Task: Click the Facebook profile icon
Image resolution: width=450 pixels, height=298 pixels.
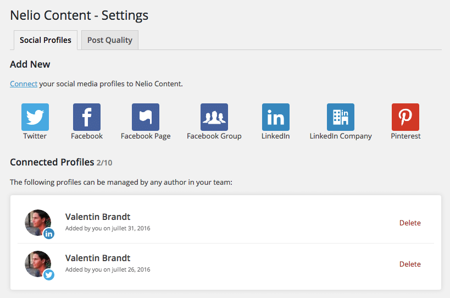Action: click(x=87, y=117)
